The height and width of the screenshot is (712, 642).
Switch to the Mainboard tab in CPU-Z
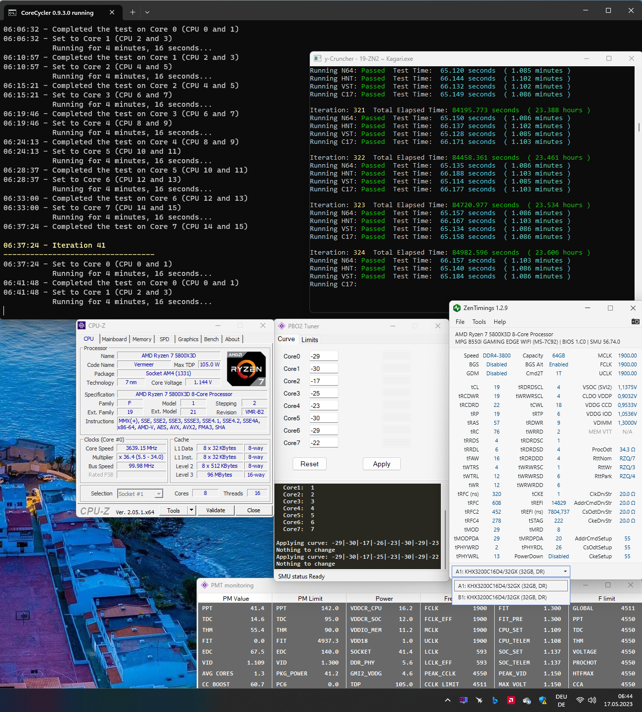(114, 339)
